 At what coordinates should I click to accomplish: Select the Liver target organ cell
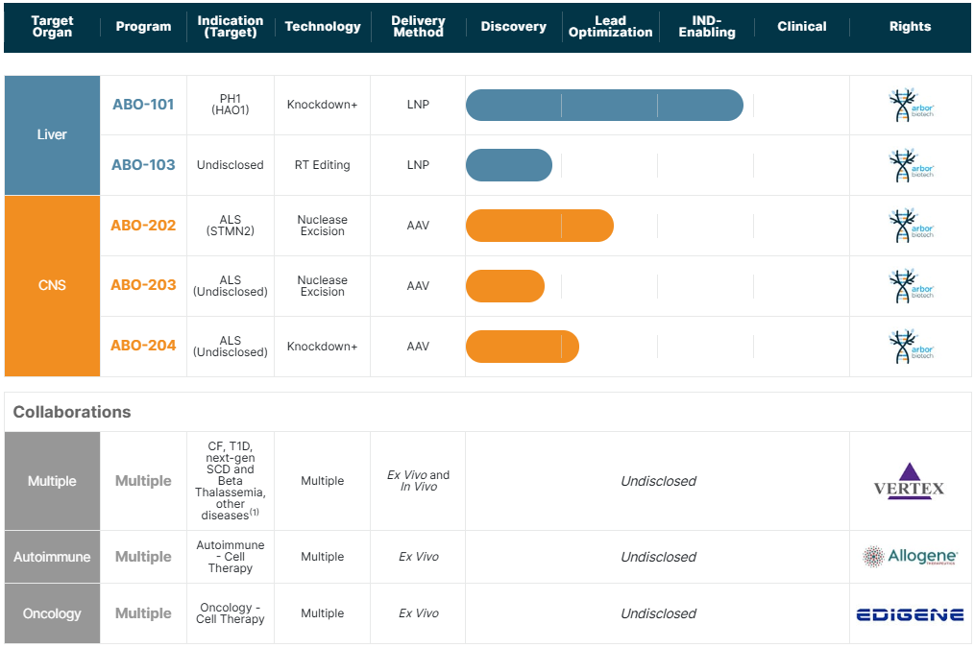coord(52,135)
